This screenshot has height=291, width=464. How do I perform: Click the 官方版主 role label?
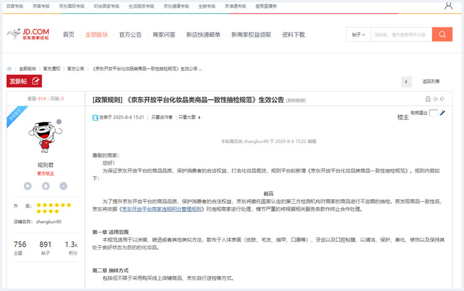46,174
